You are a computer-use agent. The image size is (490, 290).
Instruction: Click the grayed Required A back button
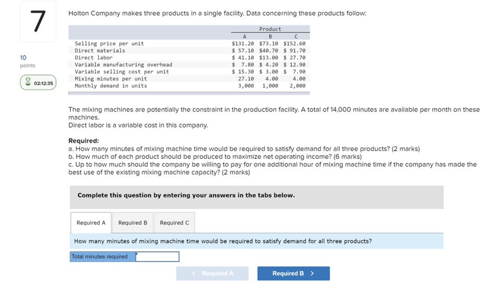[213, 273]
